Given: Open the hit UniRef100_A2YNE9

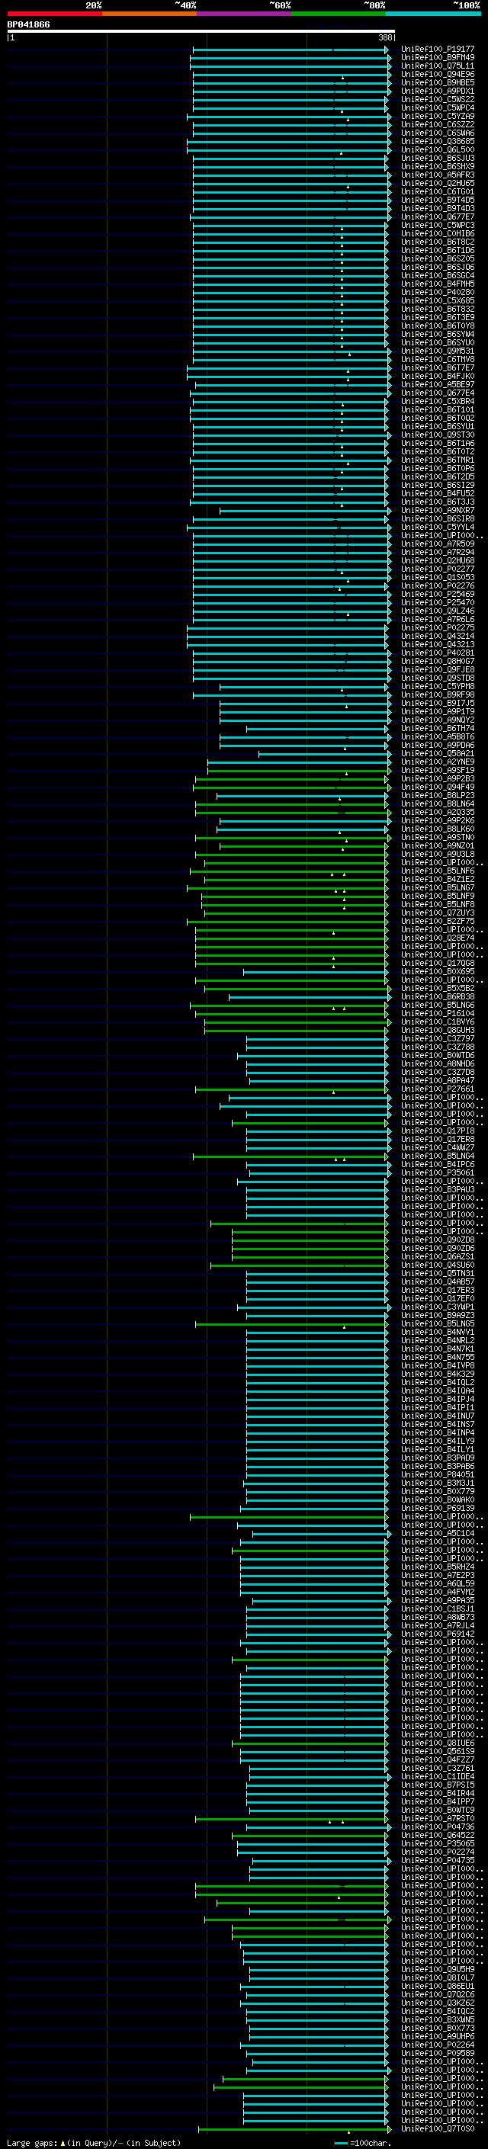Looking at the screenshot, I should click(437, 762).
